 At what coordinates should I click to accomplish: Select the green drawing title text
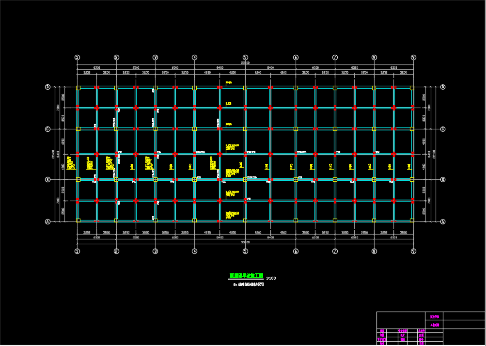tap(246, 276)
